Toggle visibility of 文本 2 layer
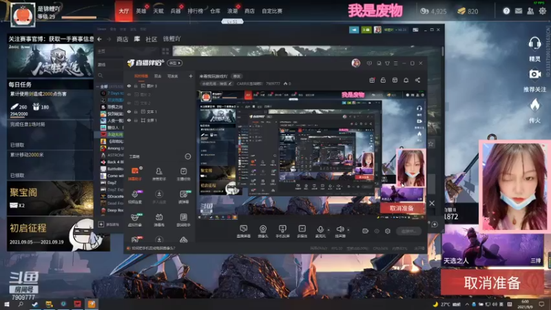 [129, 103]
